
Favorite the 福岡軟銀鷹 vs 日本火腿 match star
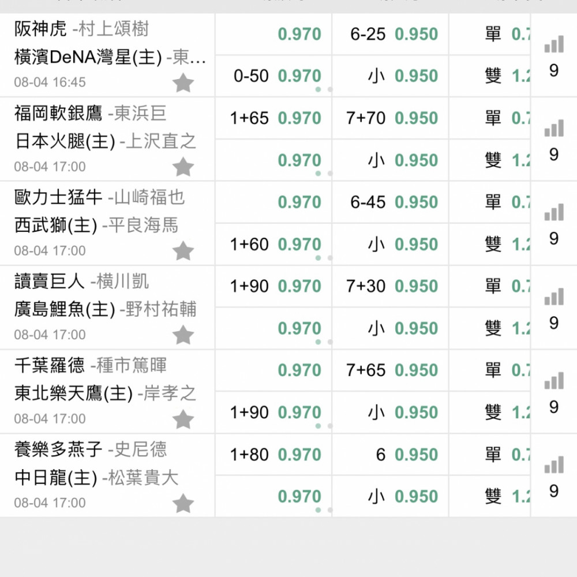click(183, 167)
